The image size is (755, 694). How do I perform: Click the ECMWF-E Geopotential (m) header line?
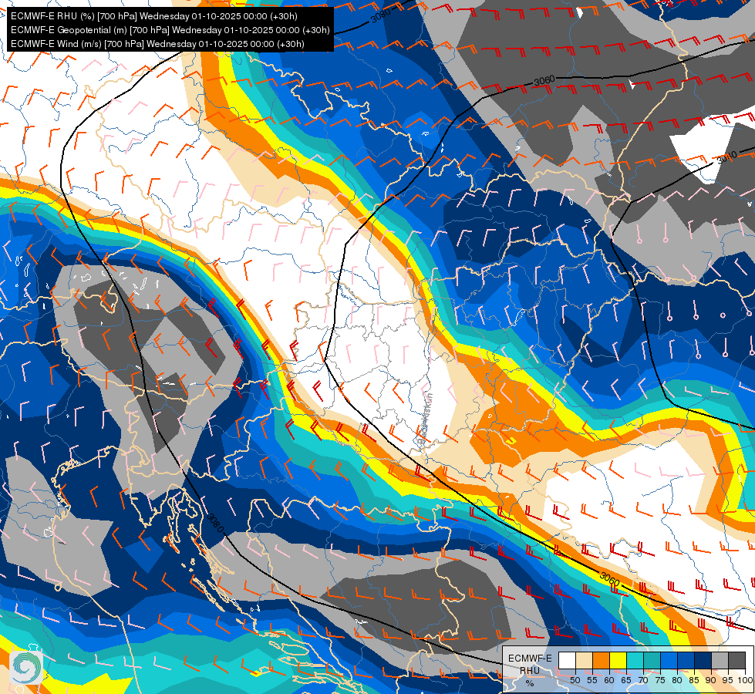tap(170, 30)
